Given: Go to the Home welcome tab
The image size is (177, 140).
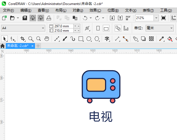Looking at the screenshot, I should [x=2, y=46].
